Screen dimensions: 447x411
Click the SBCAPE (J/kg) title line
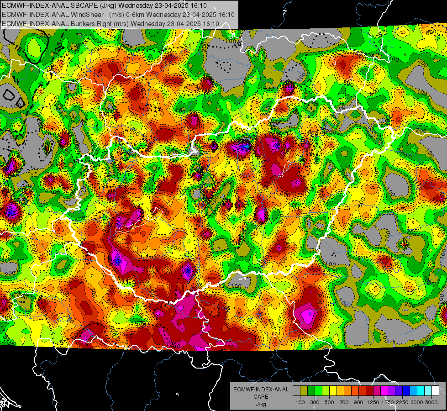(105, 5)
